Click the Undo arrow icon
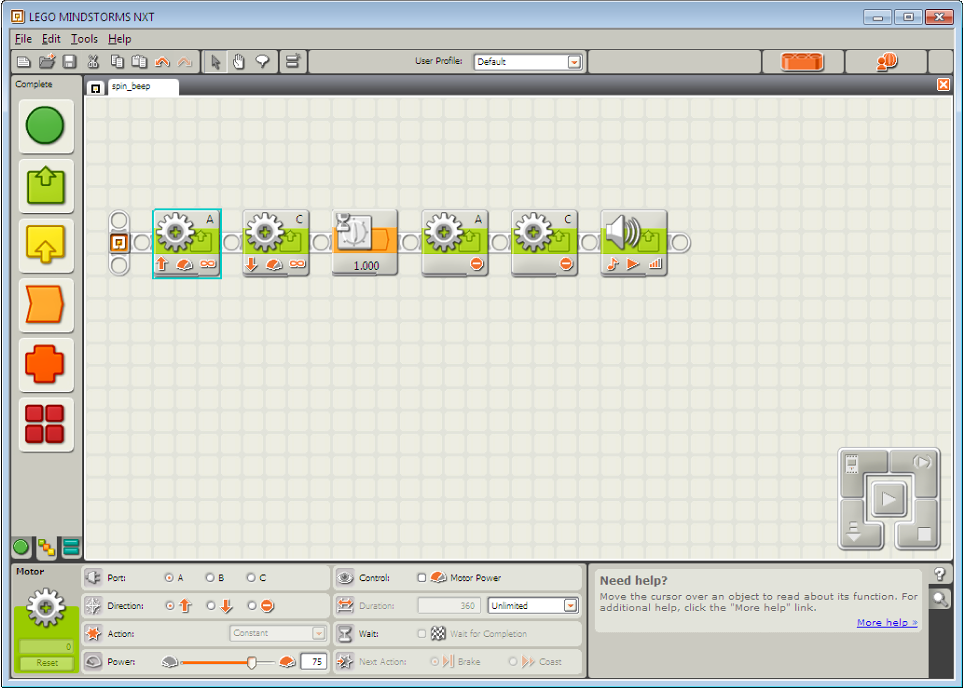Image resolution: width=965 pixels, height=689 pixels. [162, 62]
